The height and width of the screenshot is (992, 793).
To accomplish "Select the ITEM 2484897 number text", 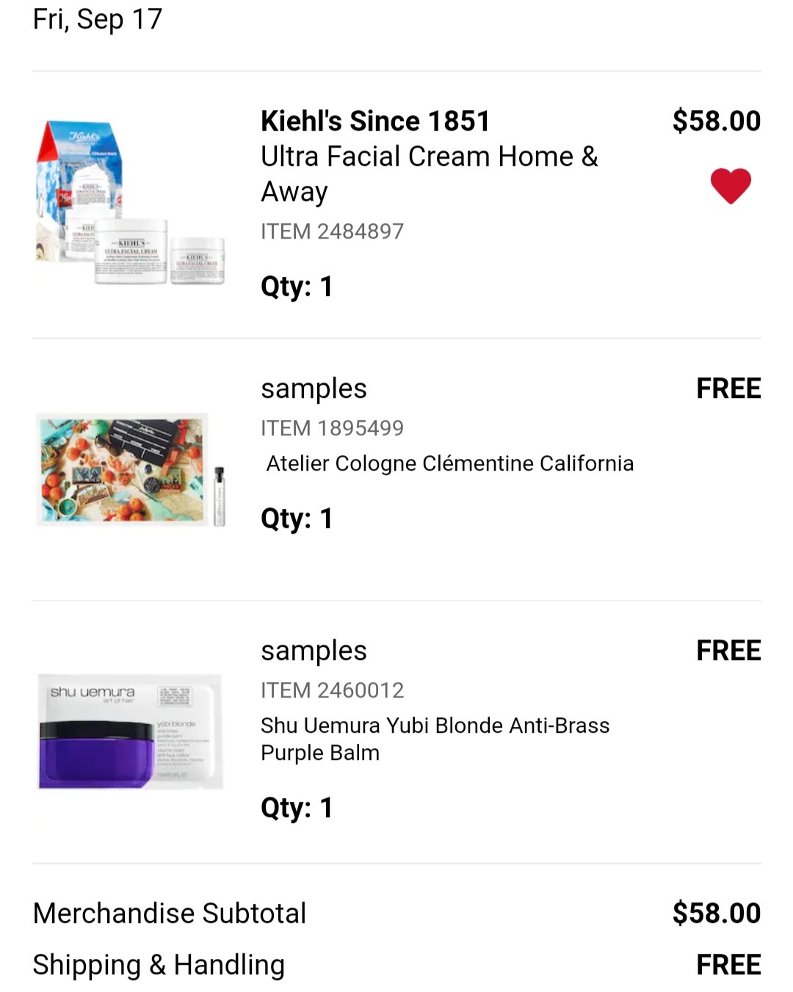I will tap(332, 231).
